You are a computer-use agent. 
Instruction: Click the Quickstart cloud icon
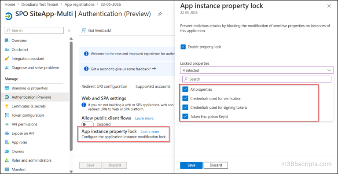point(7,49)
